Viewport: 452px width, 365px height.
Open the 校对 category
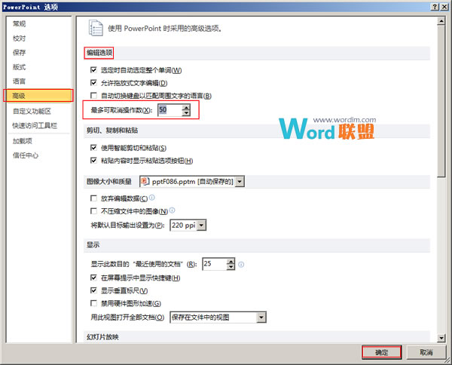tap(20, 38)
